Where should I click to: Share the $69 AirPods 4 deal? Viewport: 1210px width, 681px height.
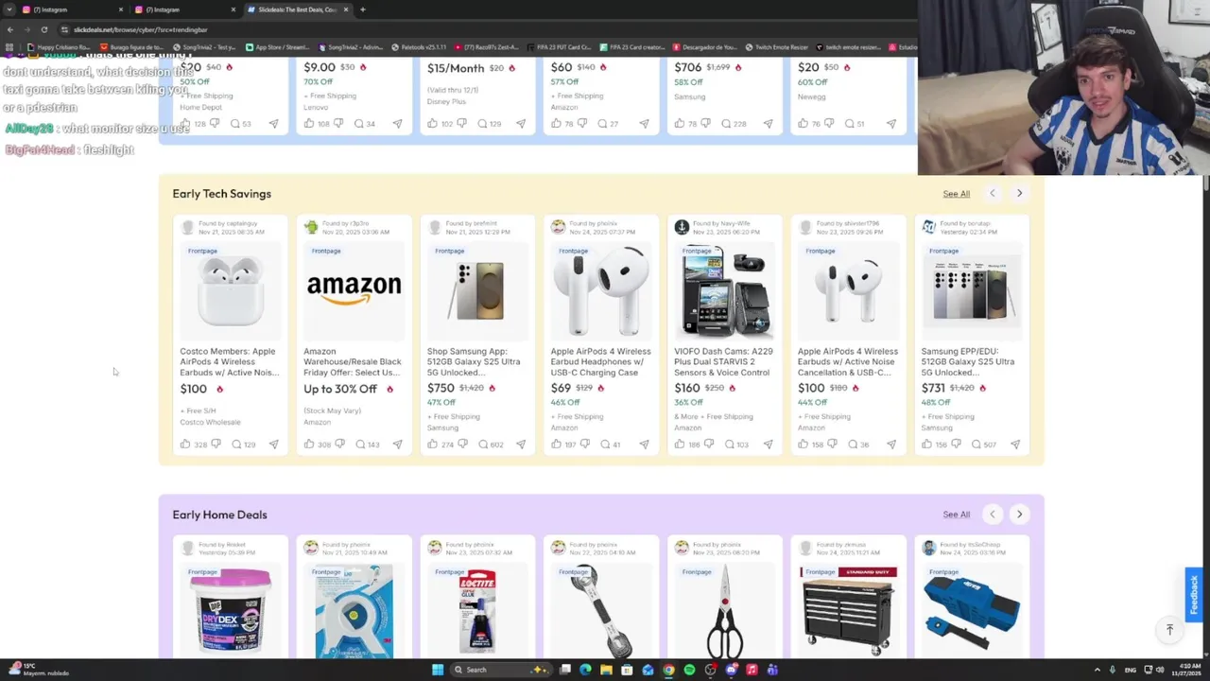pos(644,444)
